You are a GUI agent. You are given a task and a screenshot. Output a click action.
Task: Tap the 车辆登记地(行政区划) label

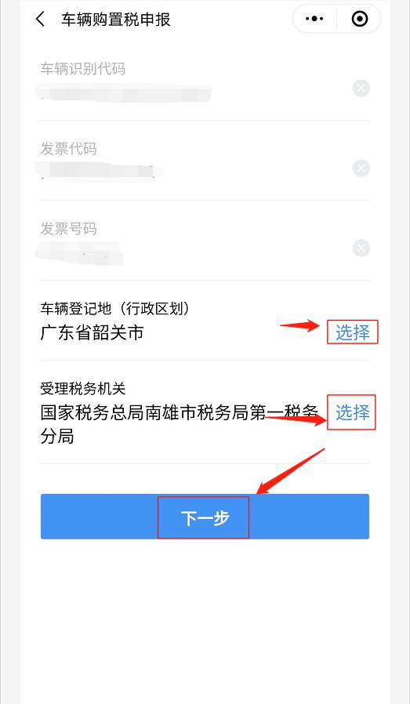coord(115,308)
